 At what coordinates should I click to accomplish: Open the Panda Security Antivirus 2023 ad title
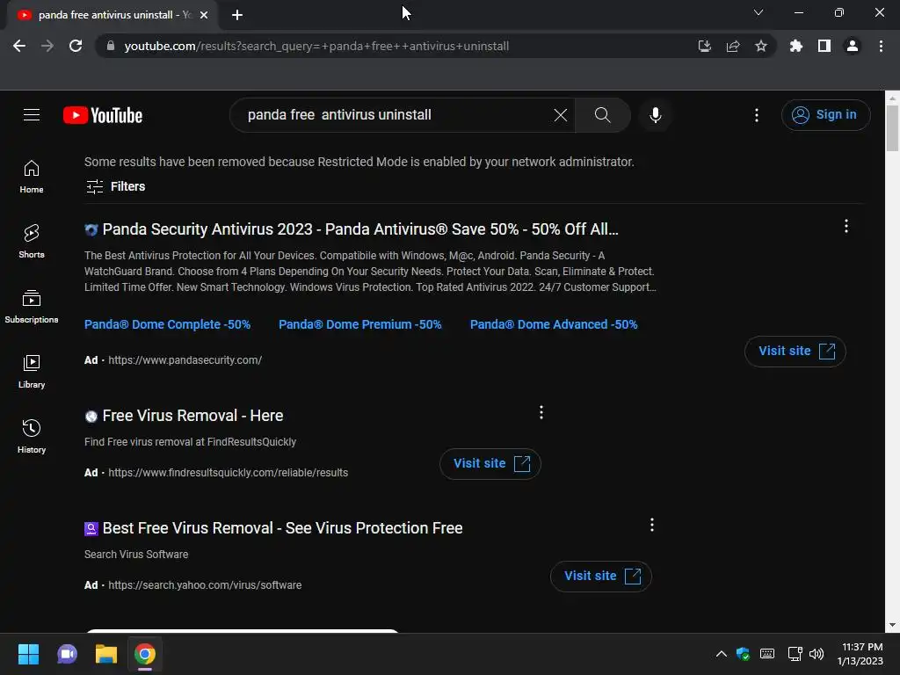click(359, 229)
